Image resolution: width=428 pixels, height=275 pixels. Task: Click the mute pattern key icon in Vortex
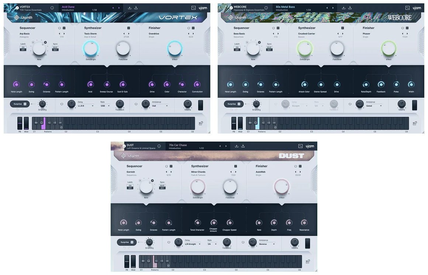click(36, 123)
